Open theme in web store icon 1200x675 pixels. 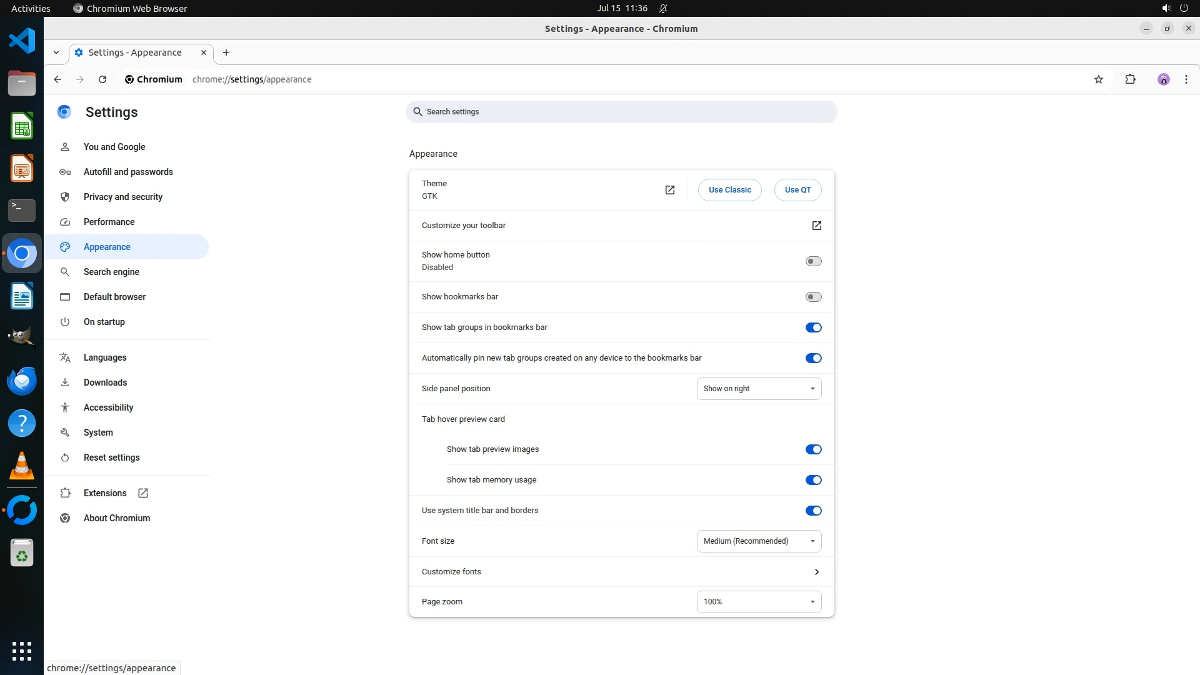[669, 190]
